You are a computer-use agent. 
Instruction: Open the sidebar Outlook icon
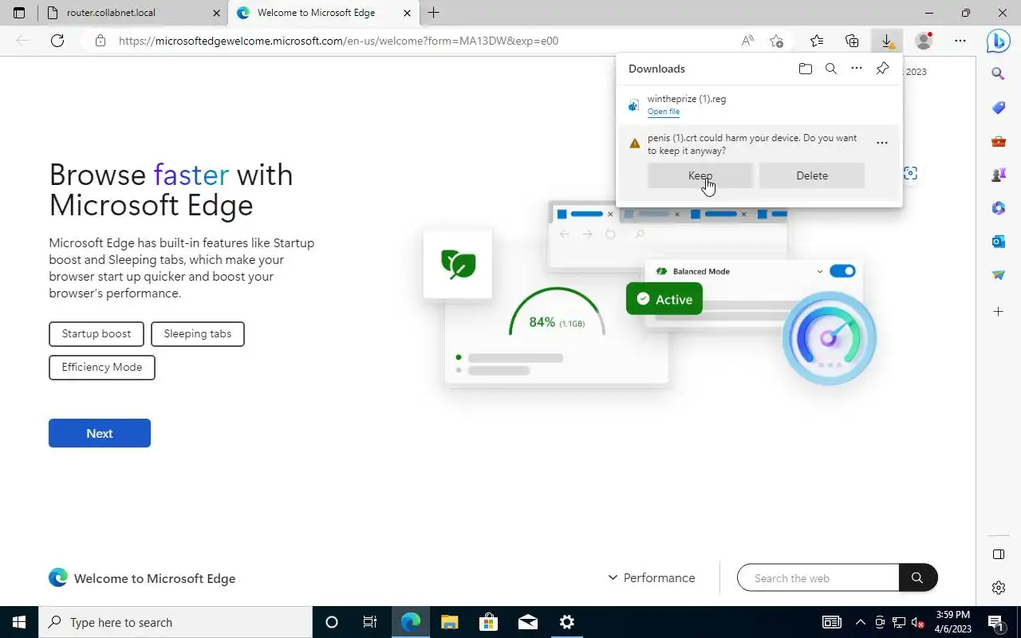pos(998,242)
